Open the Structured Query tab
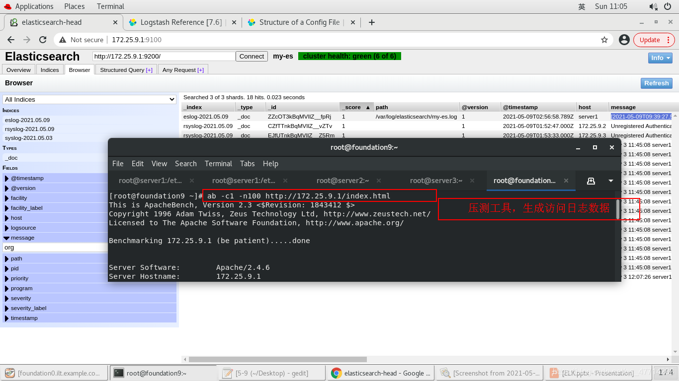 pos(126,70)
